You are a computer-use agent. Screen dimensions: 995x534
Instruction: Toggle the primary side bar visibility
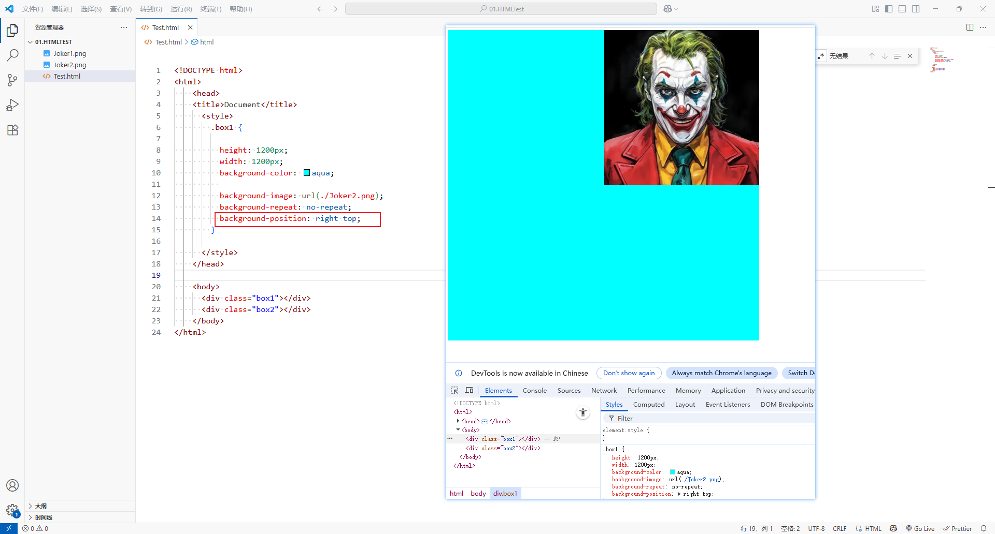click(x=889, y=9)
